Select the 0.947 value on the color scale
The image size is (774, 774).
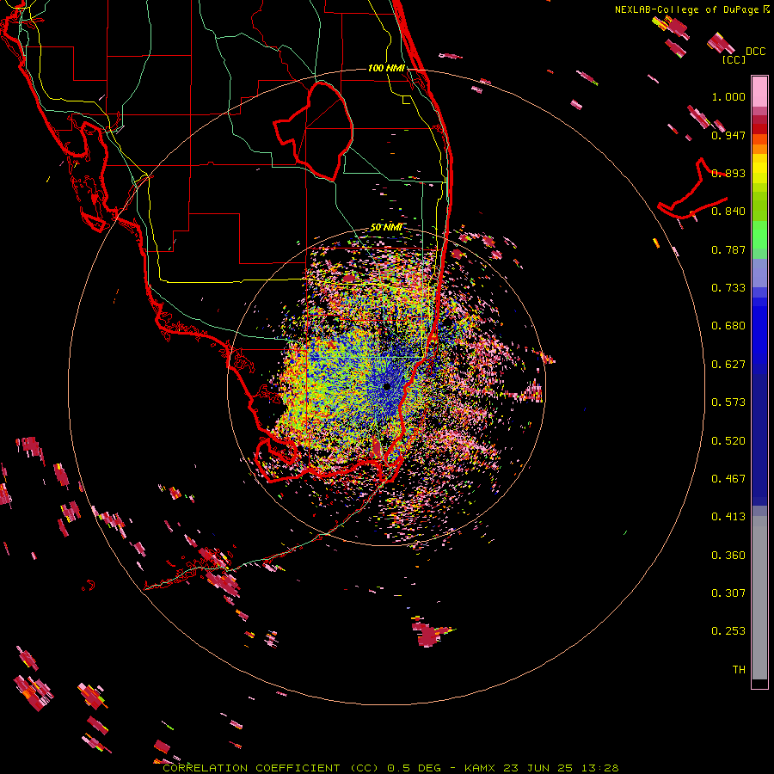point(728,135)
